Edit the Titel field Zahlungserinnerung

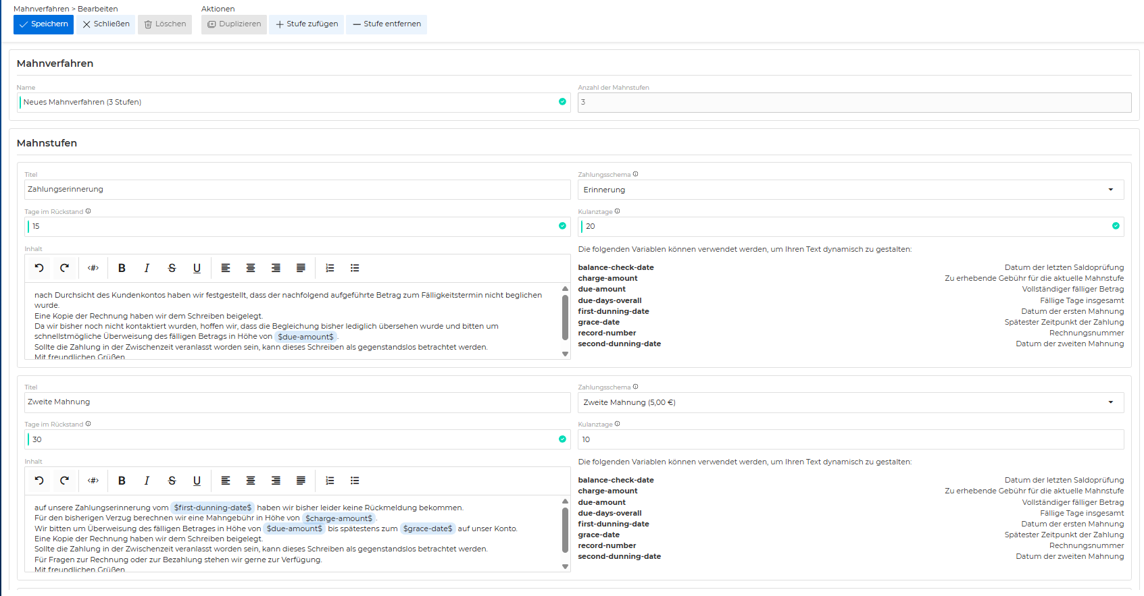coord(297,190)
